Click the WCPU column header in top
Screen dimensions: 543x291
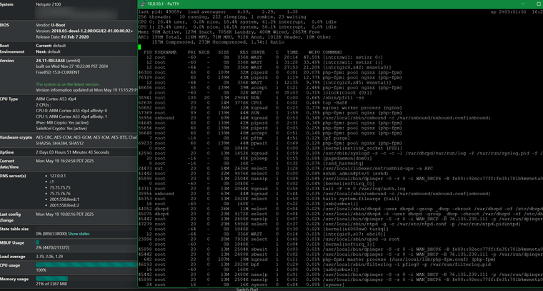314,52
